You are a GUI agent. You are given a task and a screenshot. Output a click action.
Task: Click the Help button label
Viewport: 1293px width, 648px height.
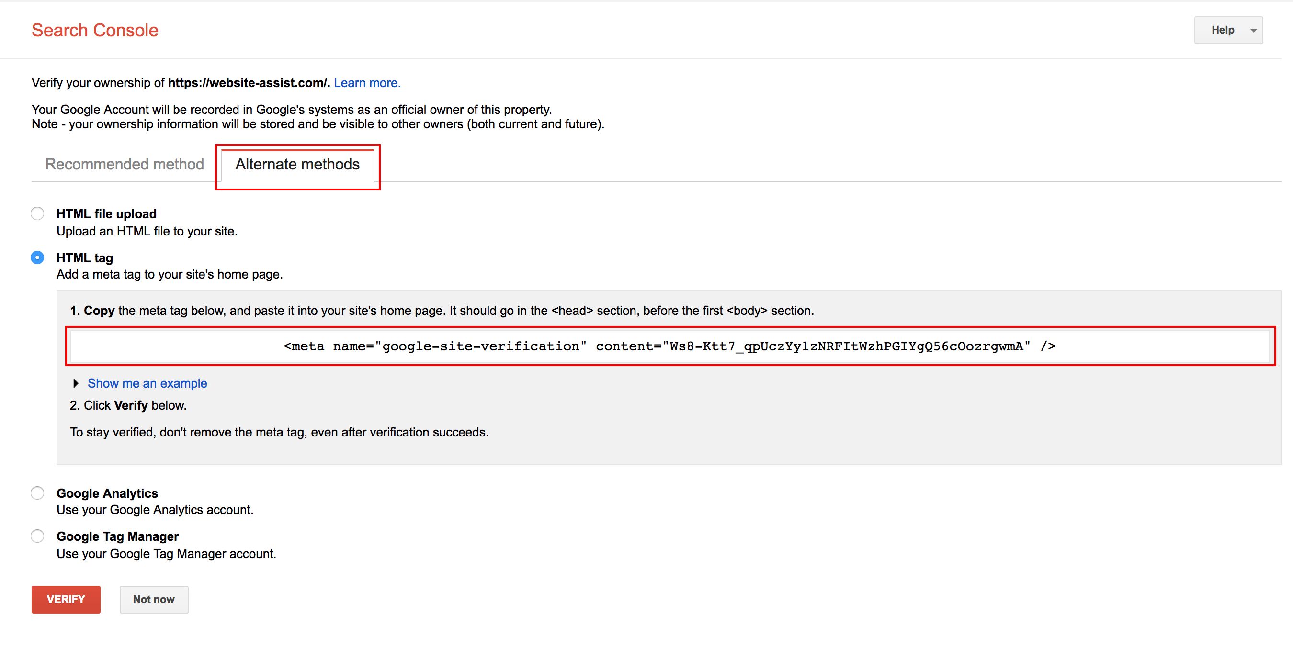[x=1222, y=30]
